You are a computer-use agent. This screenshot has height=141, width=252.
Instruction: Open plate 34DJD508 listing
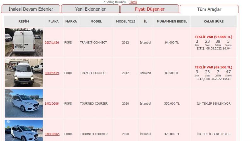point(52,104)
